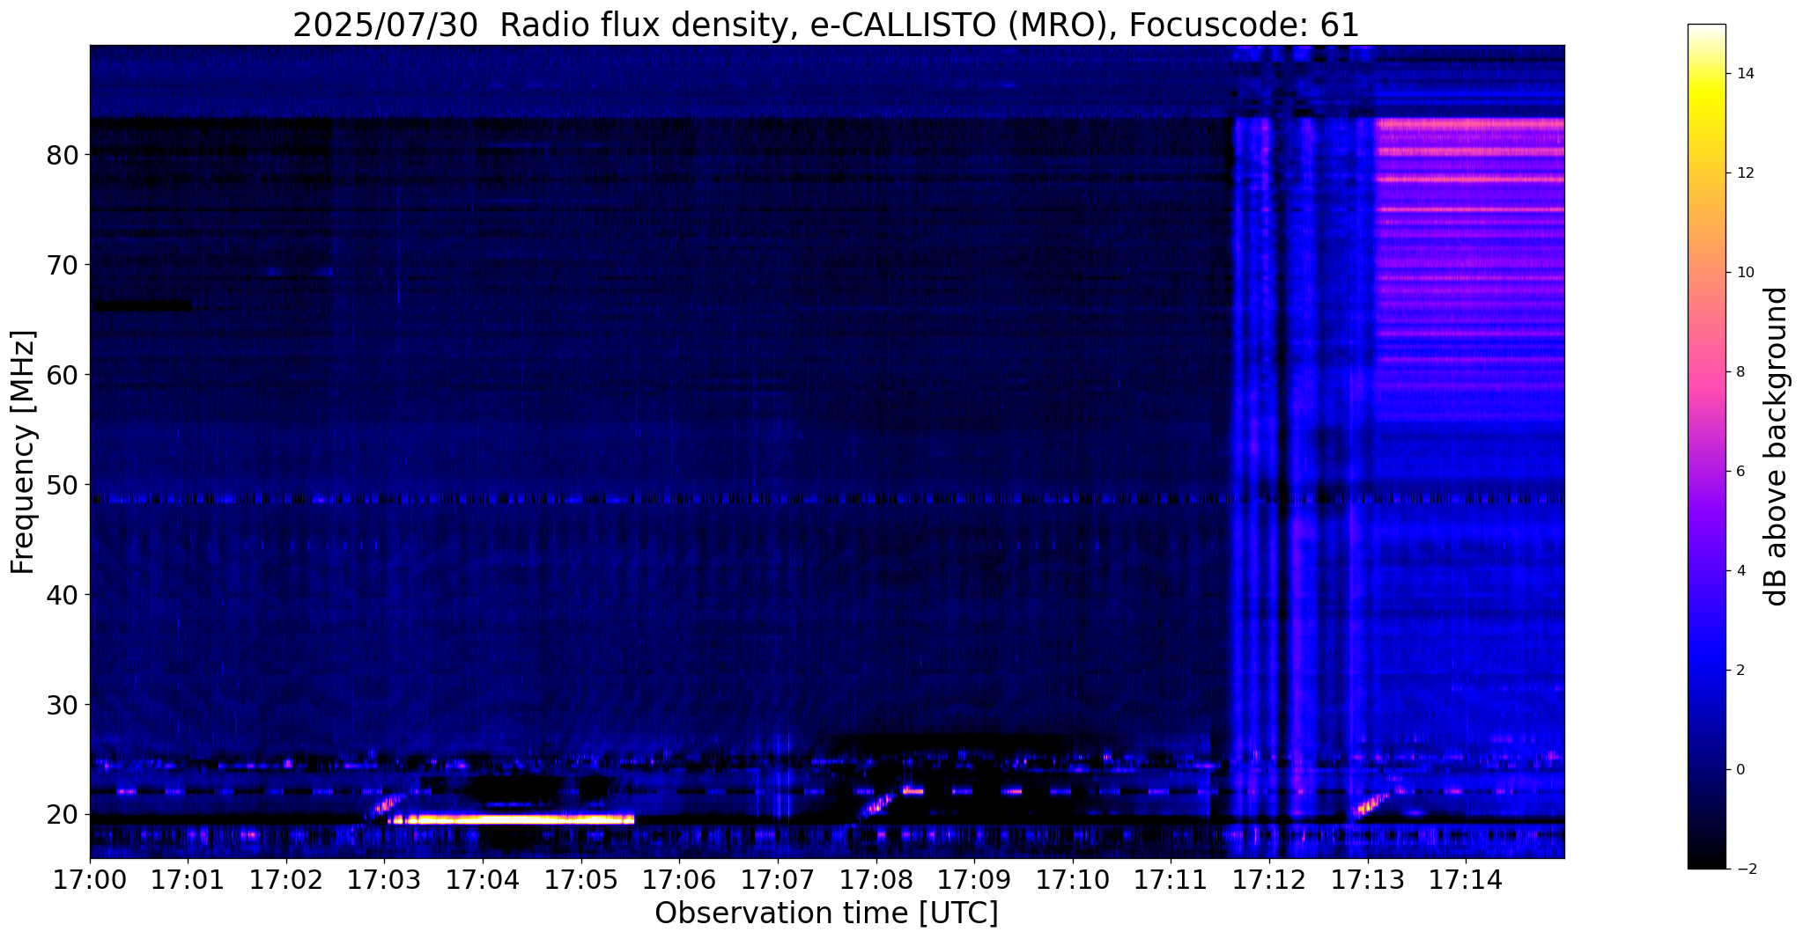Click the drifting burst streak near 17:03 at 21 MHz
Viewport: 1803px width, 939px height.
coord(386,804)
